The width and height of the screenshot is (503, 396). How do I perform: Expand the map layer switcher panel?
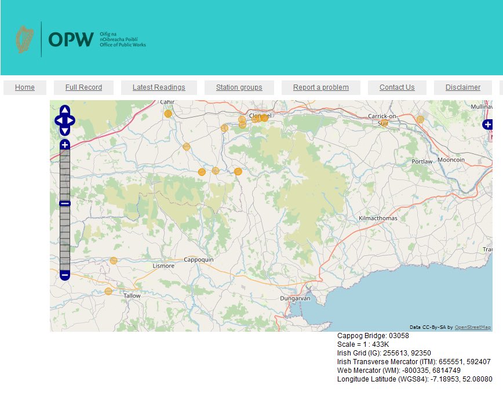[489, 124]
